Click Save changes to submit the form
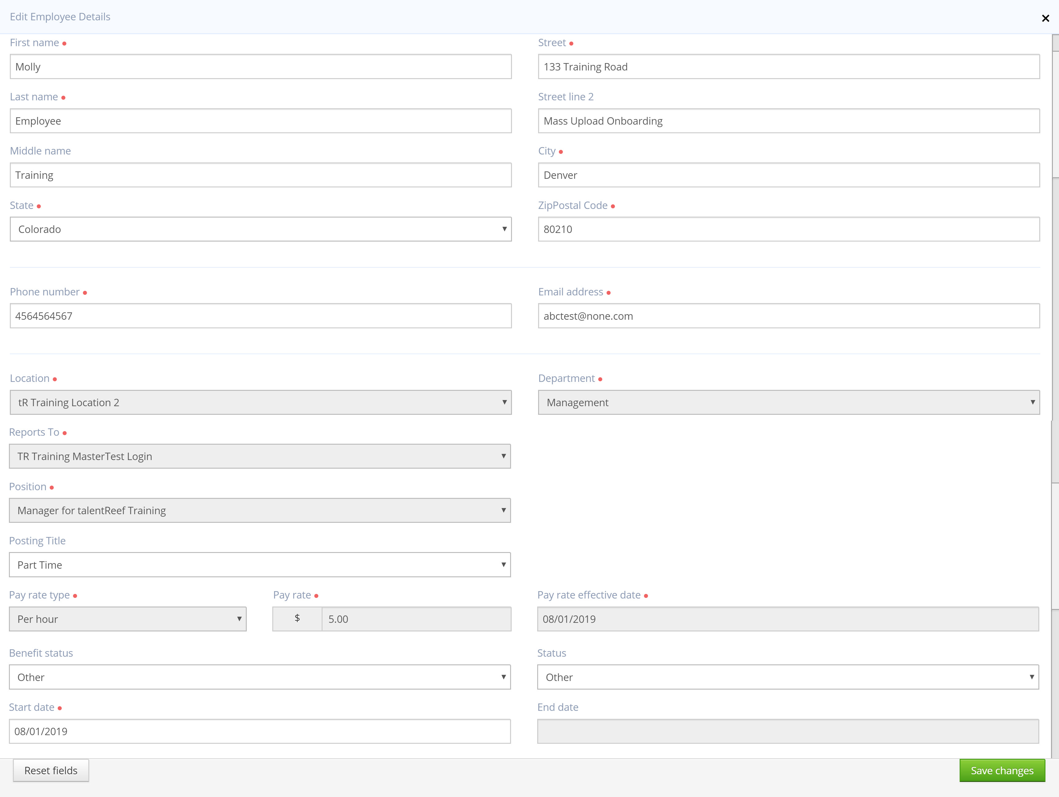This screenshot has height=797, width=1059. pos(1002,770)
